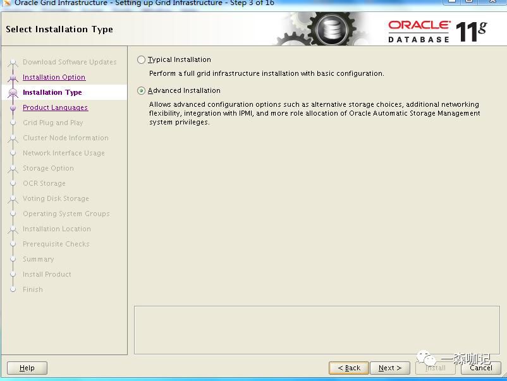Viewport: 507px width, 381px height.
Task: Cancel the Grid Infrastructure installer
Action: [x=481, y=368]
